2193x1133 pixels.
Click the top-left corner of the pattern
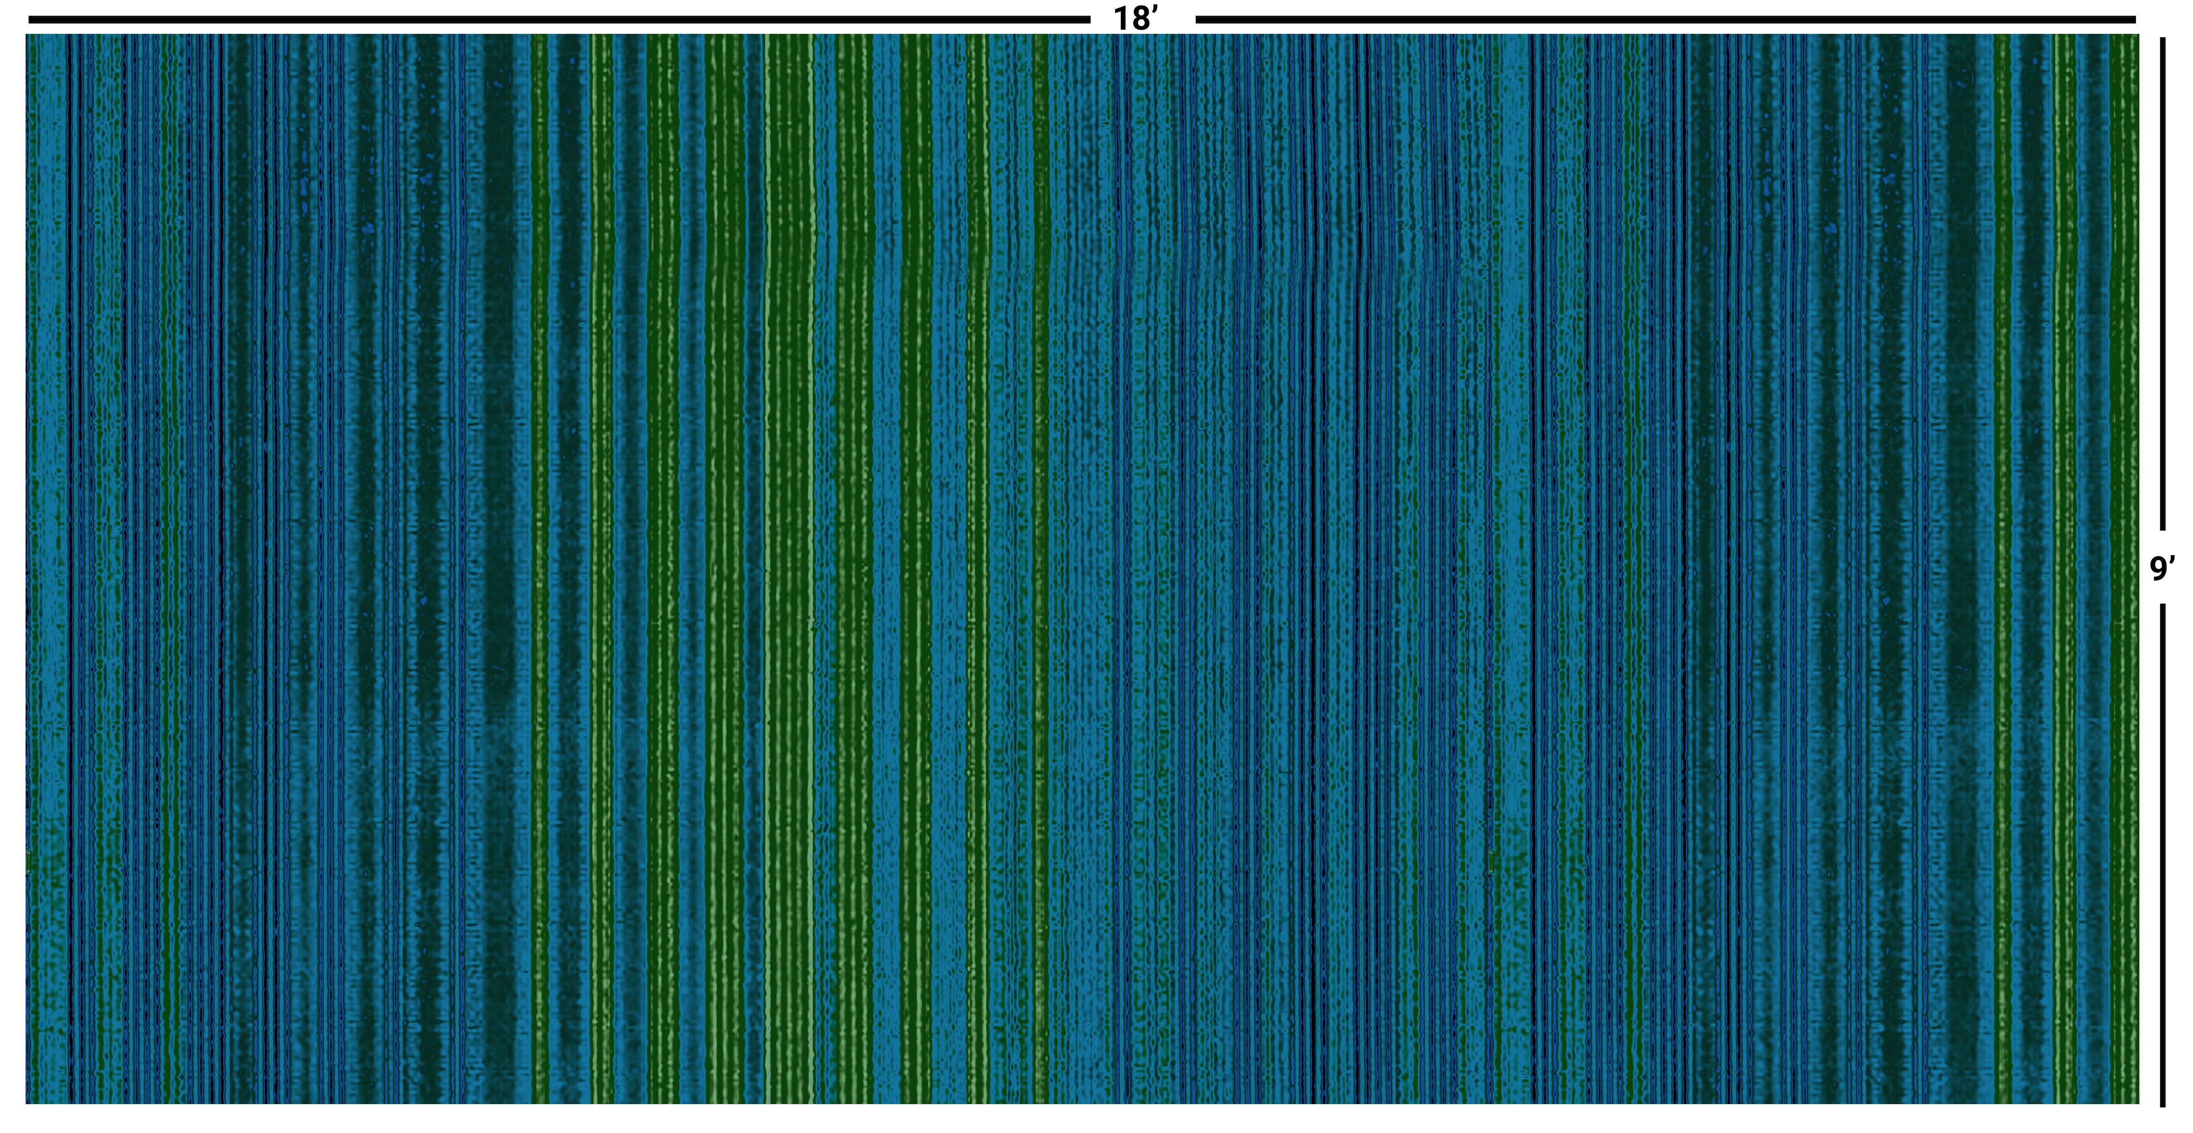coord(27,36)
